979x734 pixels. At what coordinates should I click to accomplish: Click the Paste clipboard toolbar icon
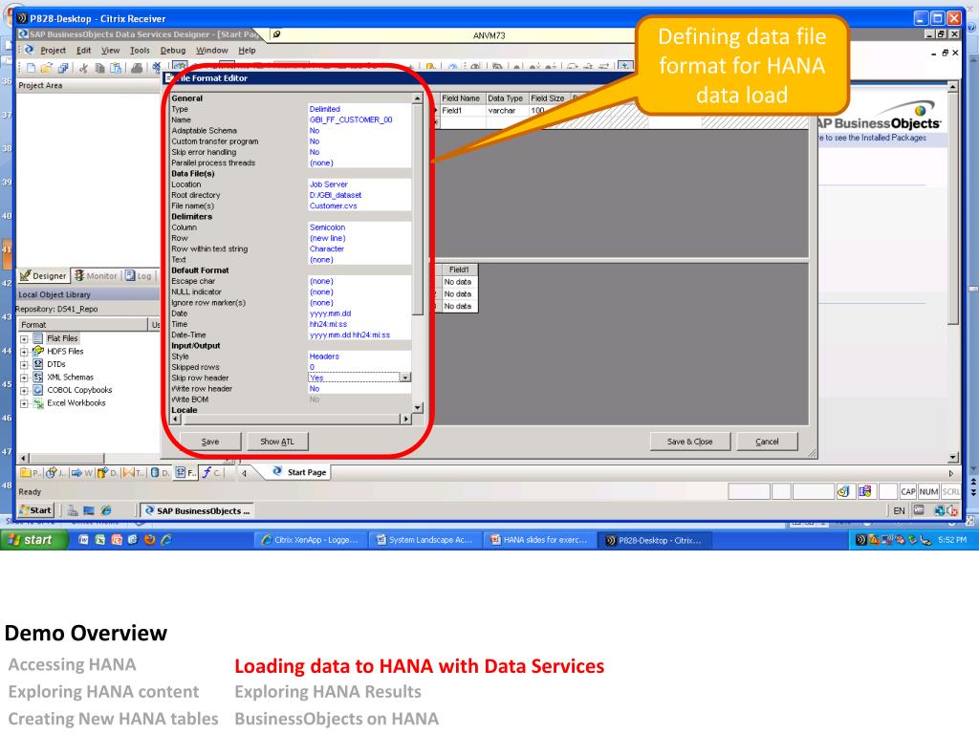116,68
